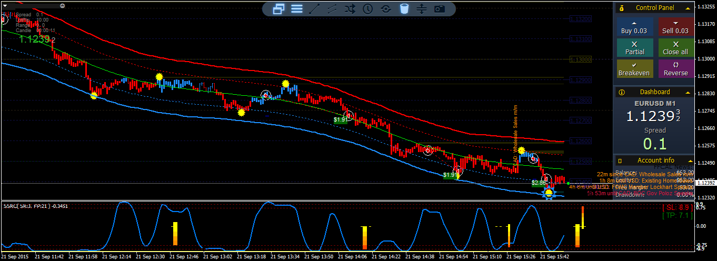Viewport: 717px width, 261px height.
Task: Click the $2.86 profit label on chart
Action: pyautogui.click(x=539, y=183)
